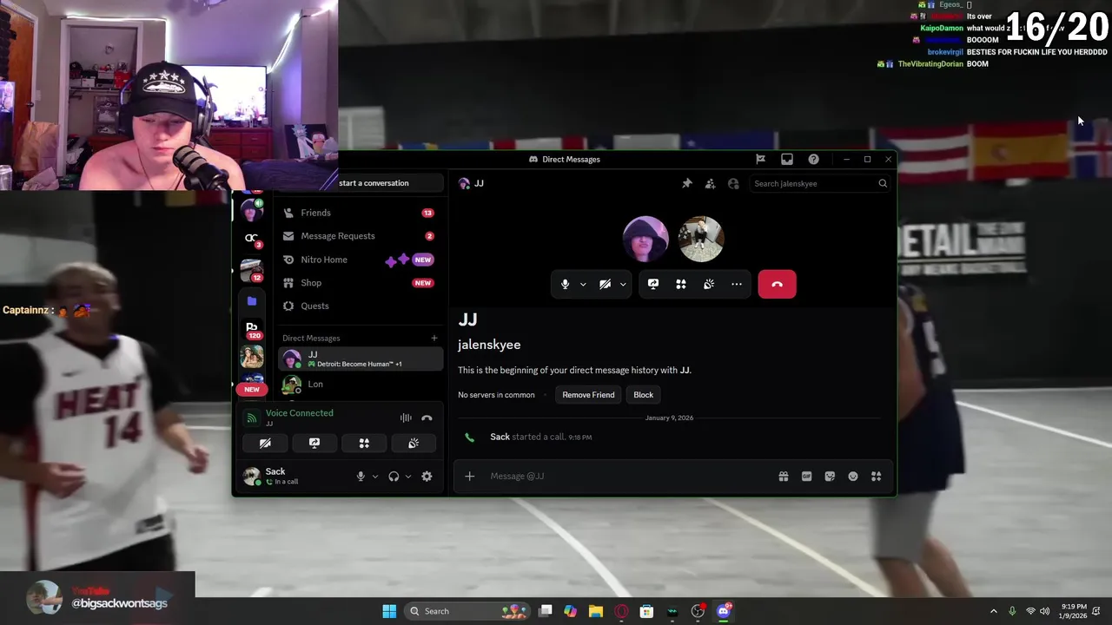Open soundboard from Voice Connected panel
1112x625 pixels.
coord(414,443)
